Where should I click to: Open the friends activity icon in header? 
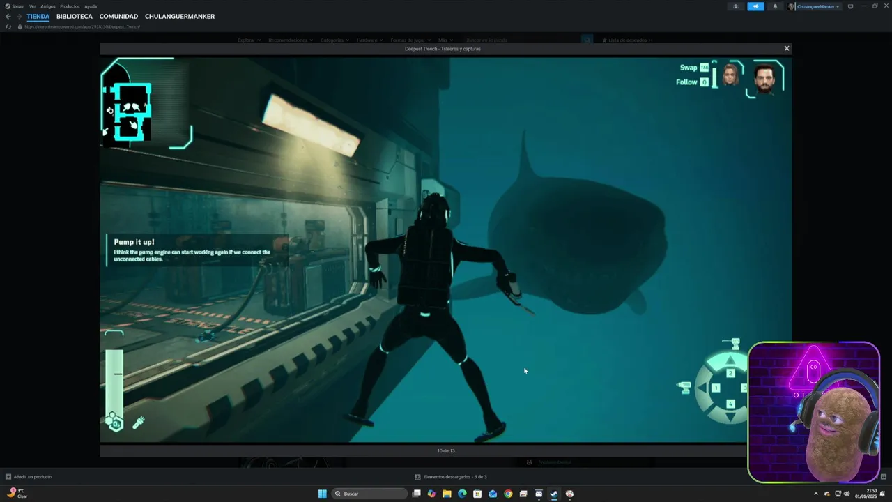pos(735,6)
